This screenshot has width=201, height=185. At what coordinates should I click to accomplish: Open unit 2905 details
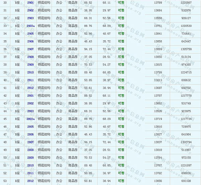click(x=30, y=34)
